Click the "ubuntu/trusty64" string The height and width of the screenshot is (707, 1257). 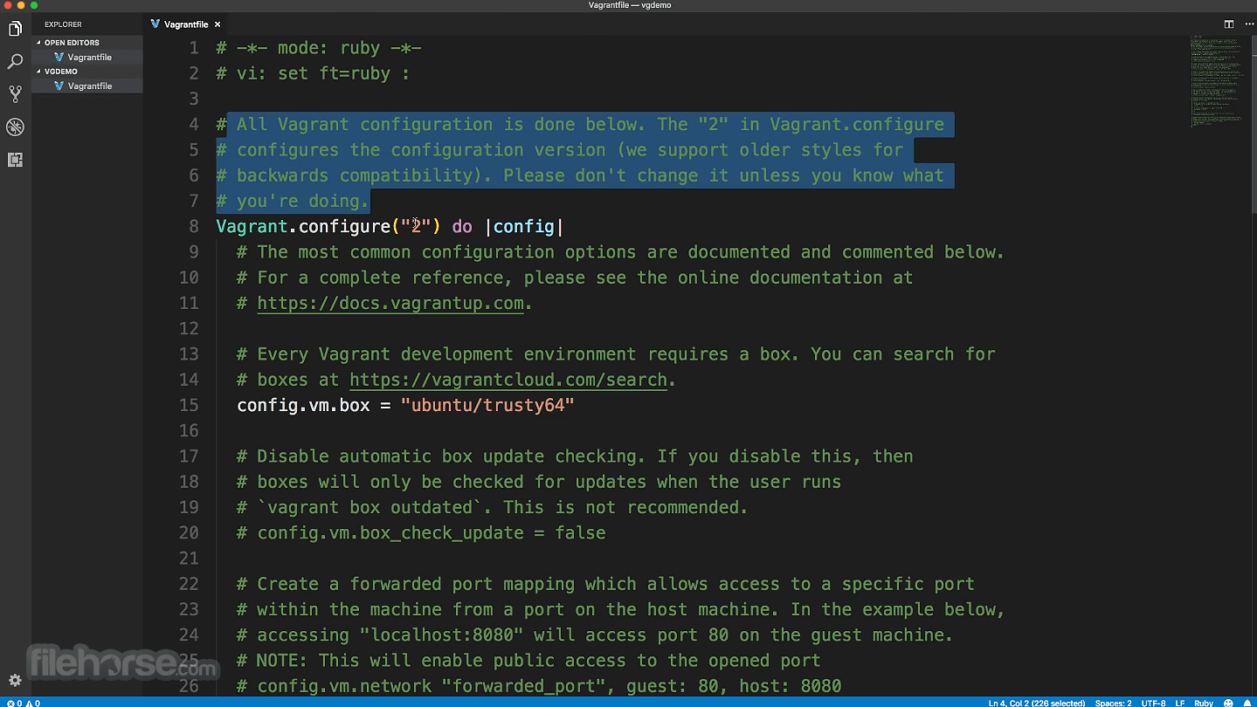(487, 405)
